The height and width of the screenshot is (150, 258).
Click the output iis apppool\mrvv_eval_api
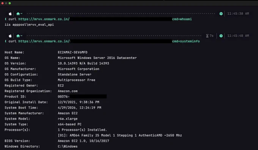pos(29,25)
